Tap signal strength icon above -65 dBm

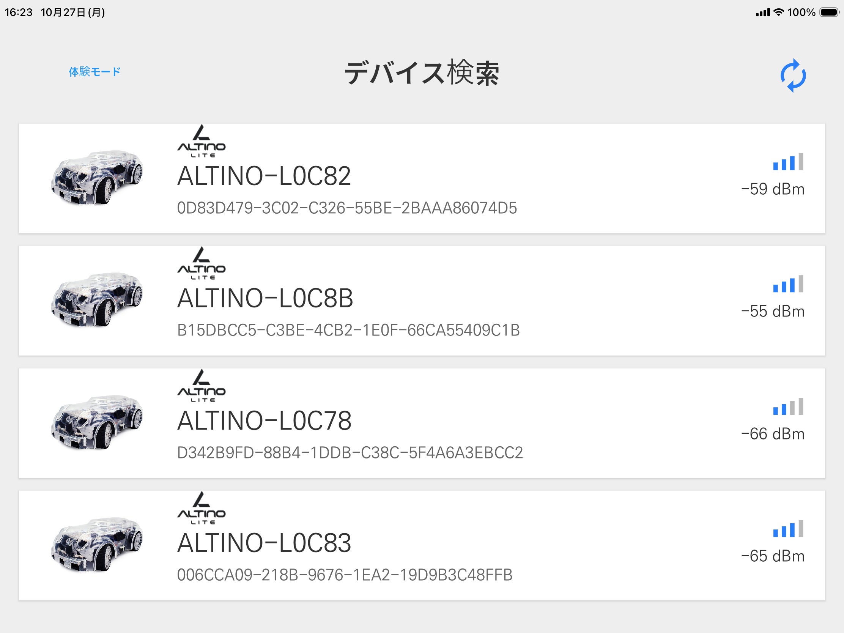pos(788,529)
